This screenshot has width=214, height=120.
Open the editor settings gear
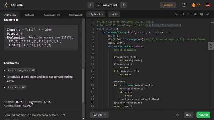201,14
